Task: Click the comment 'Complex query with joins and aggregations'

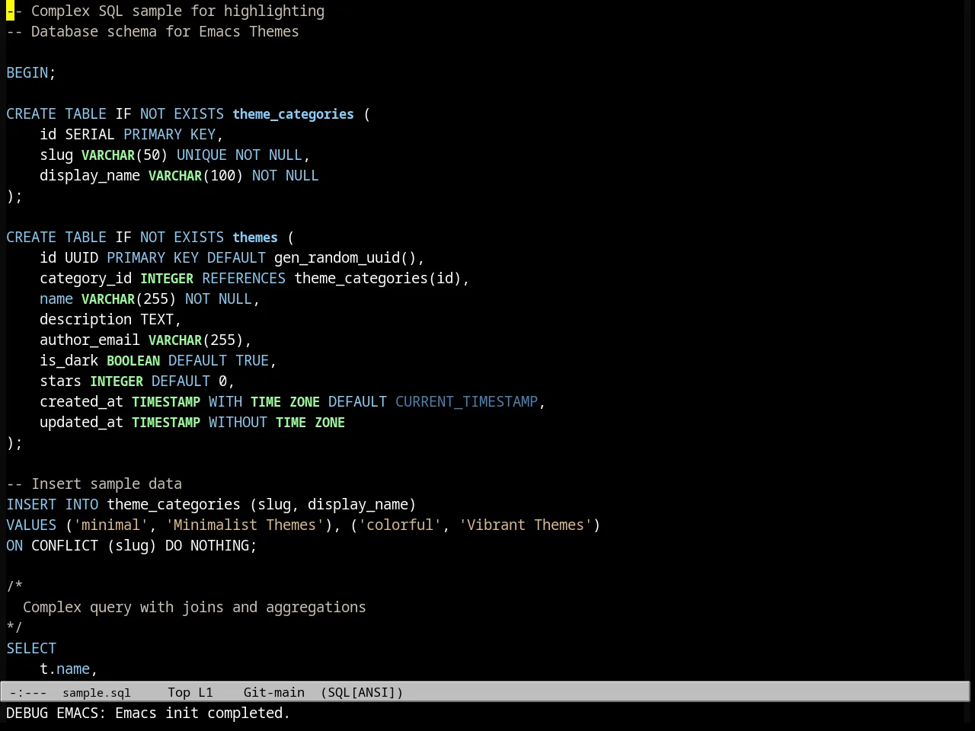Action: pos(194,607)
